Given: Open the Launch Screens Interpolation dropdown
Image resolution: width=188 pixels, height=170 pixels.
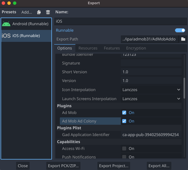Looking at the screenshot, I should (x=151, y=99).
